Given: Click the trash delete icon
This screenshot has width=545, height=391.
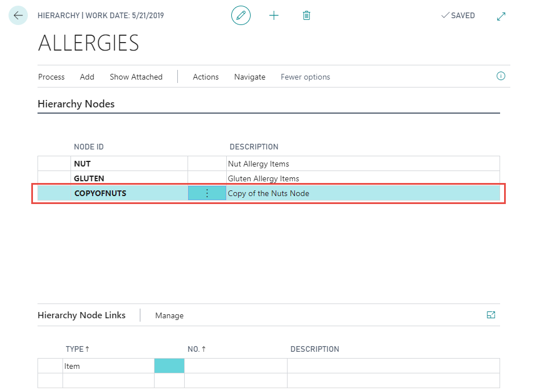Looking at the screenshot, I should [306, 16].
